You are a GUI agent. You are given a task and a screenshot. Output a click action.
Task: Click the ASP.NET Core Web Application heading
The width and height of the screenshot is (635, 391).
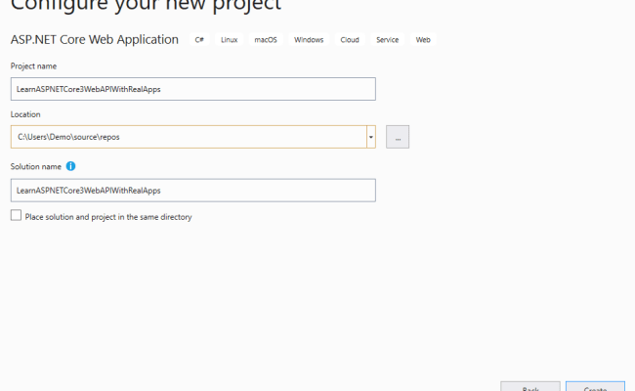point(95,40)
